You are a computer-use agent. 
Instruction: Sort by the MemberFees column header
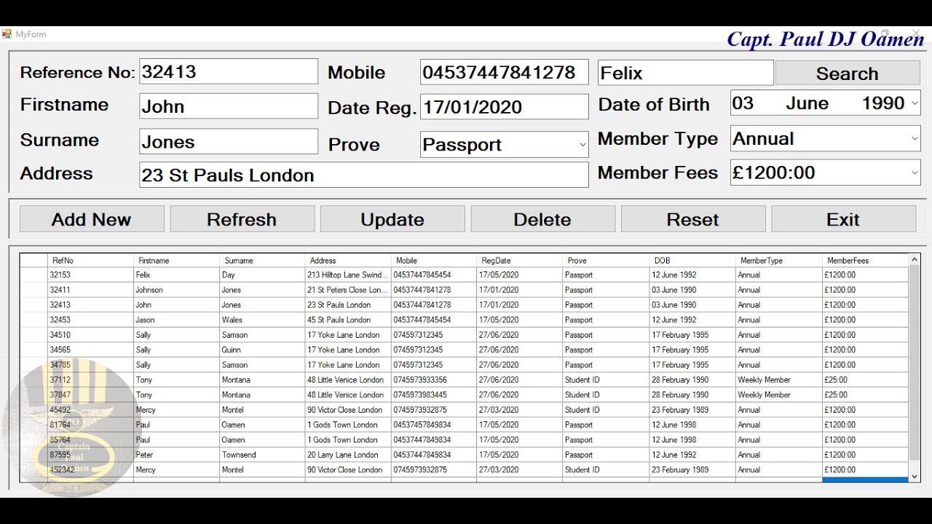tap(865, 261)
